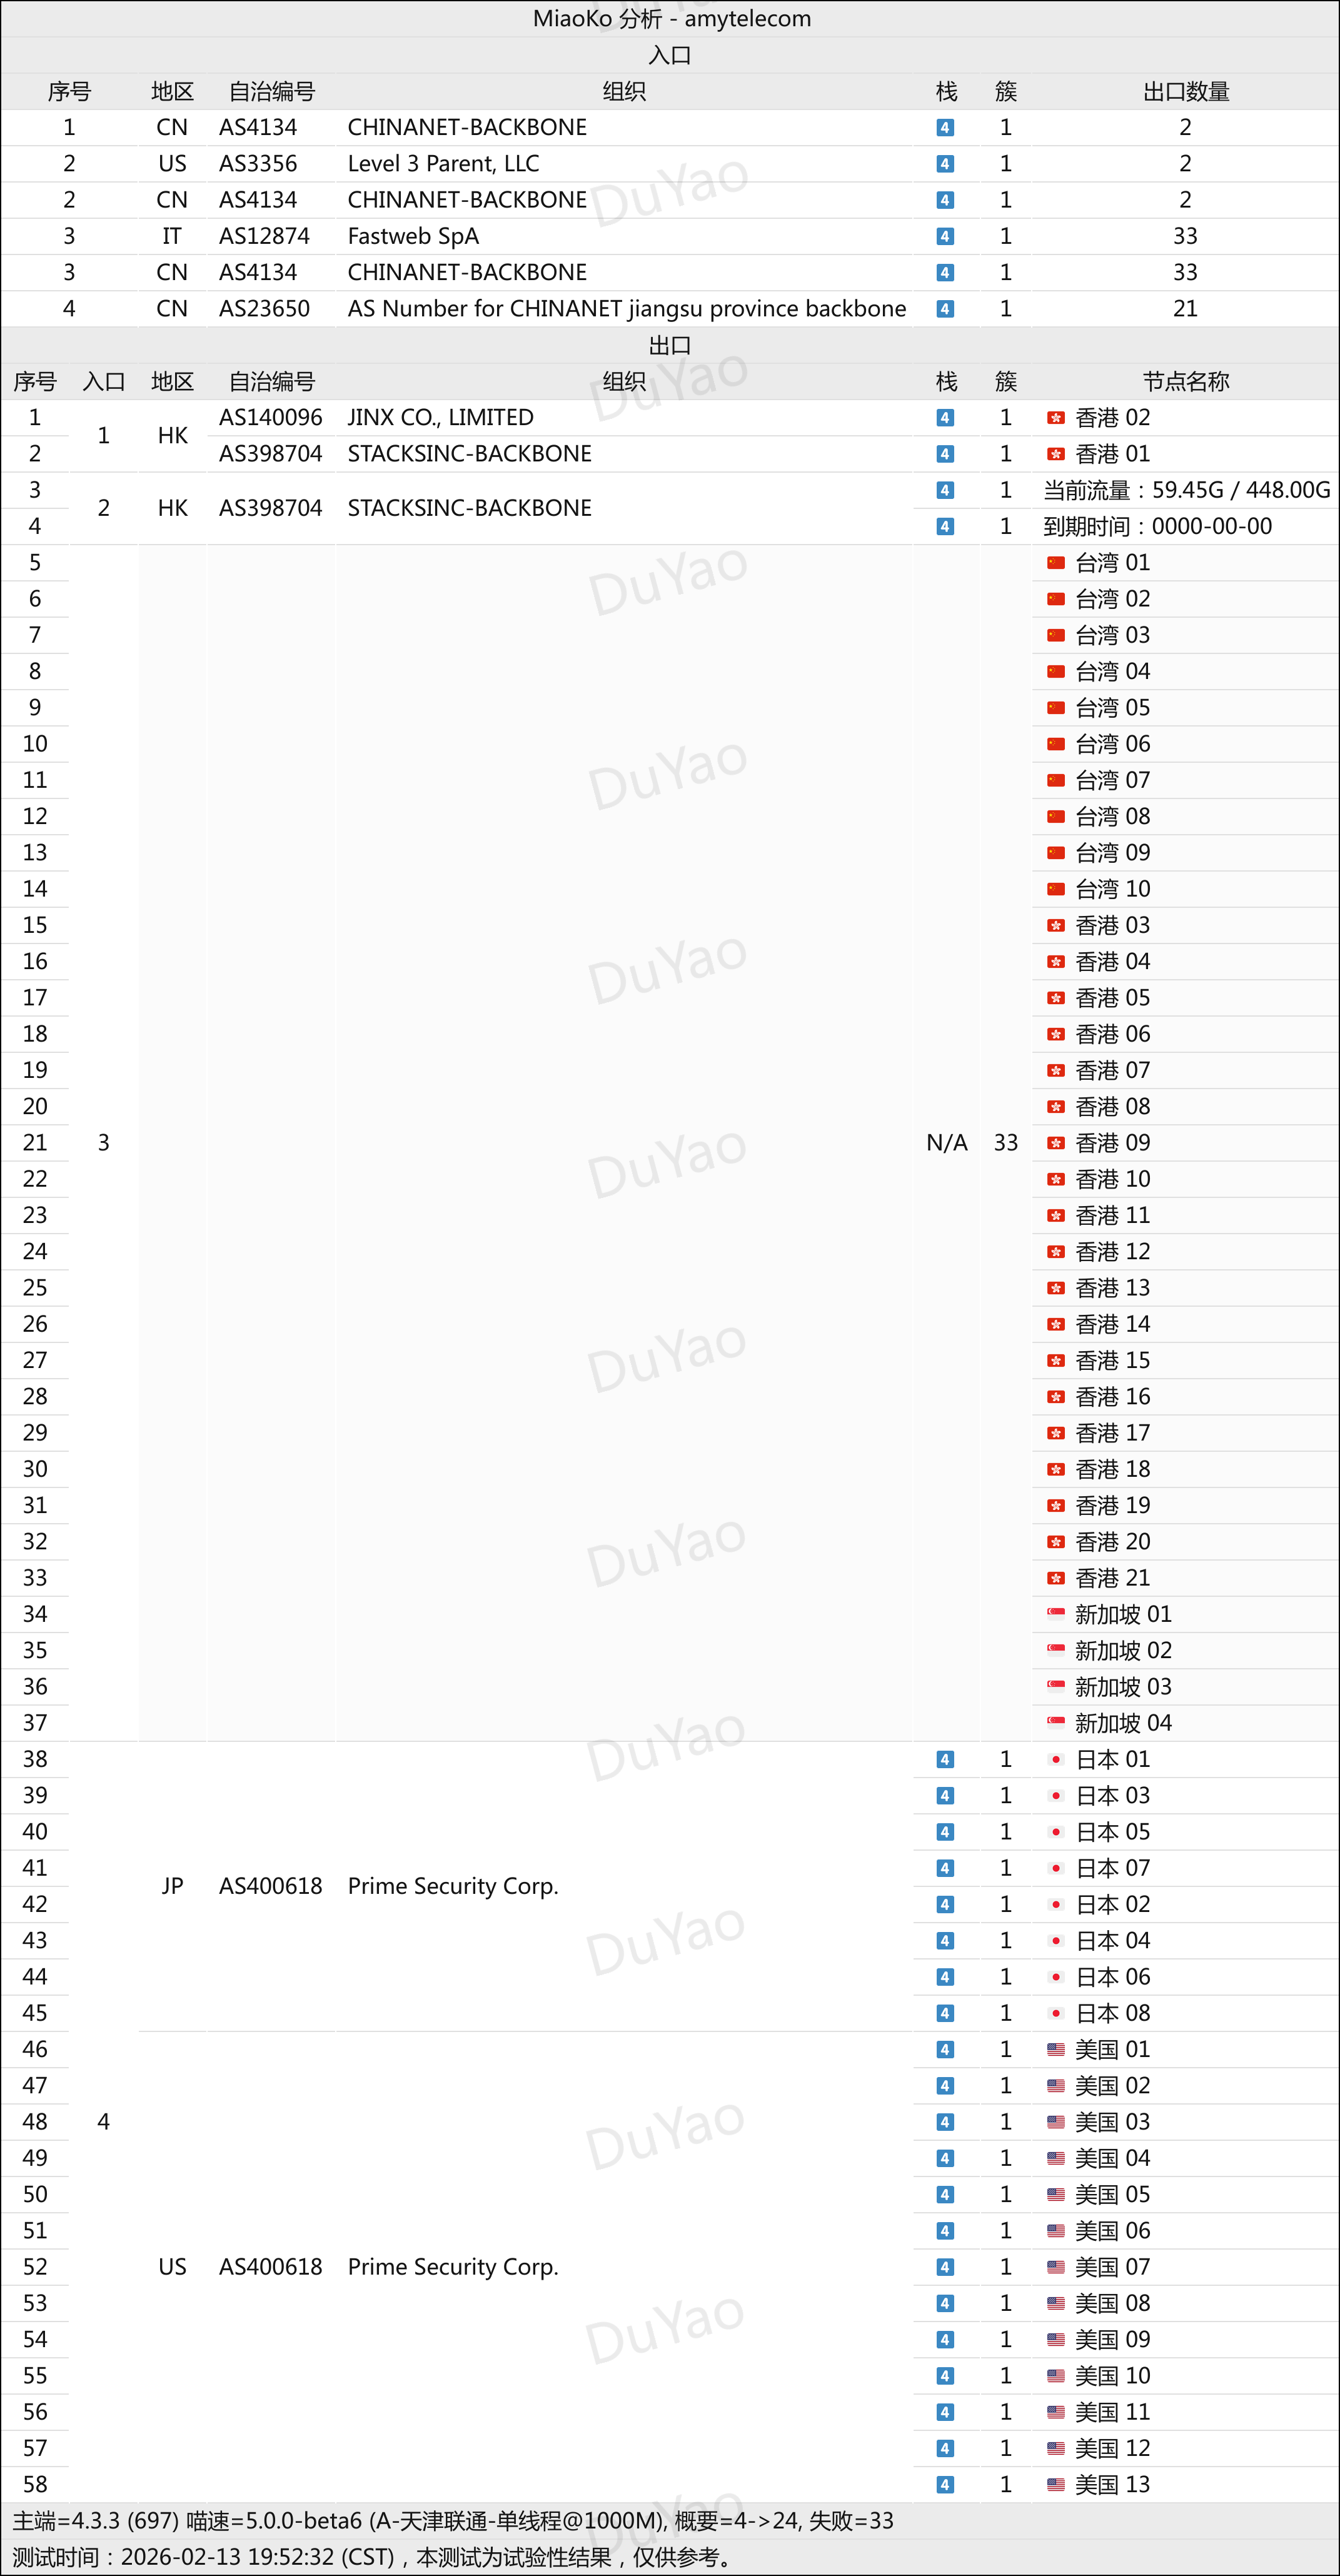
Task: Click the Hong Kong flag beside 香港 21
Action: [x=1055, y=1578]
